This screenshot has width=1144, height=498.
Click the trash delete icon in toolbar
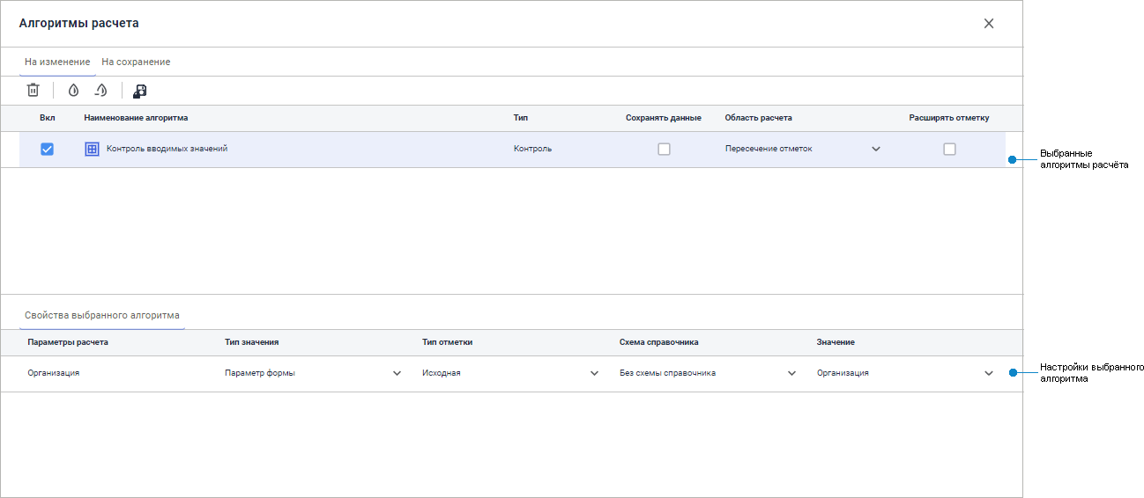pyautogui.click(x=33, y=90)
